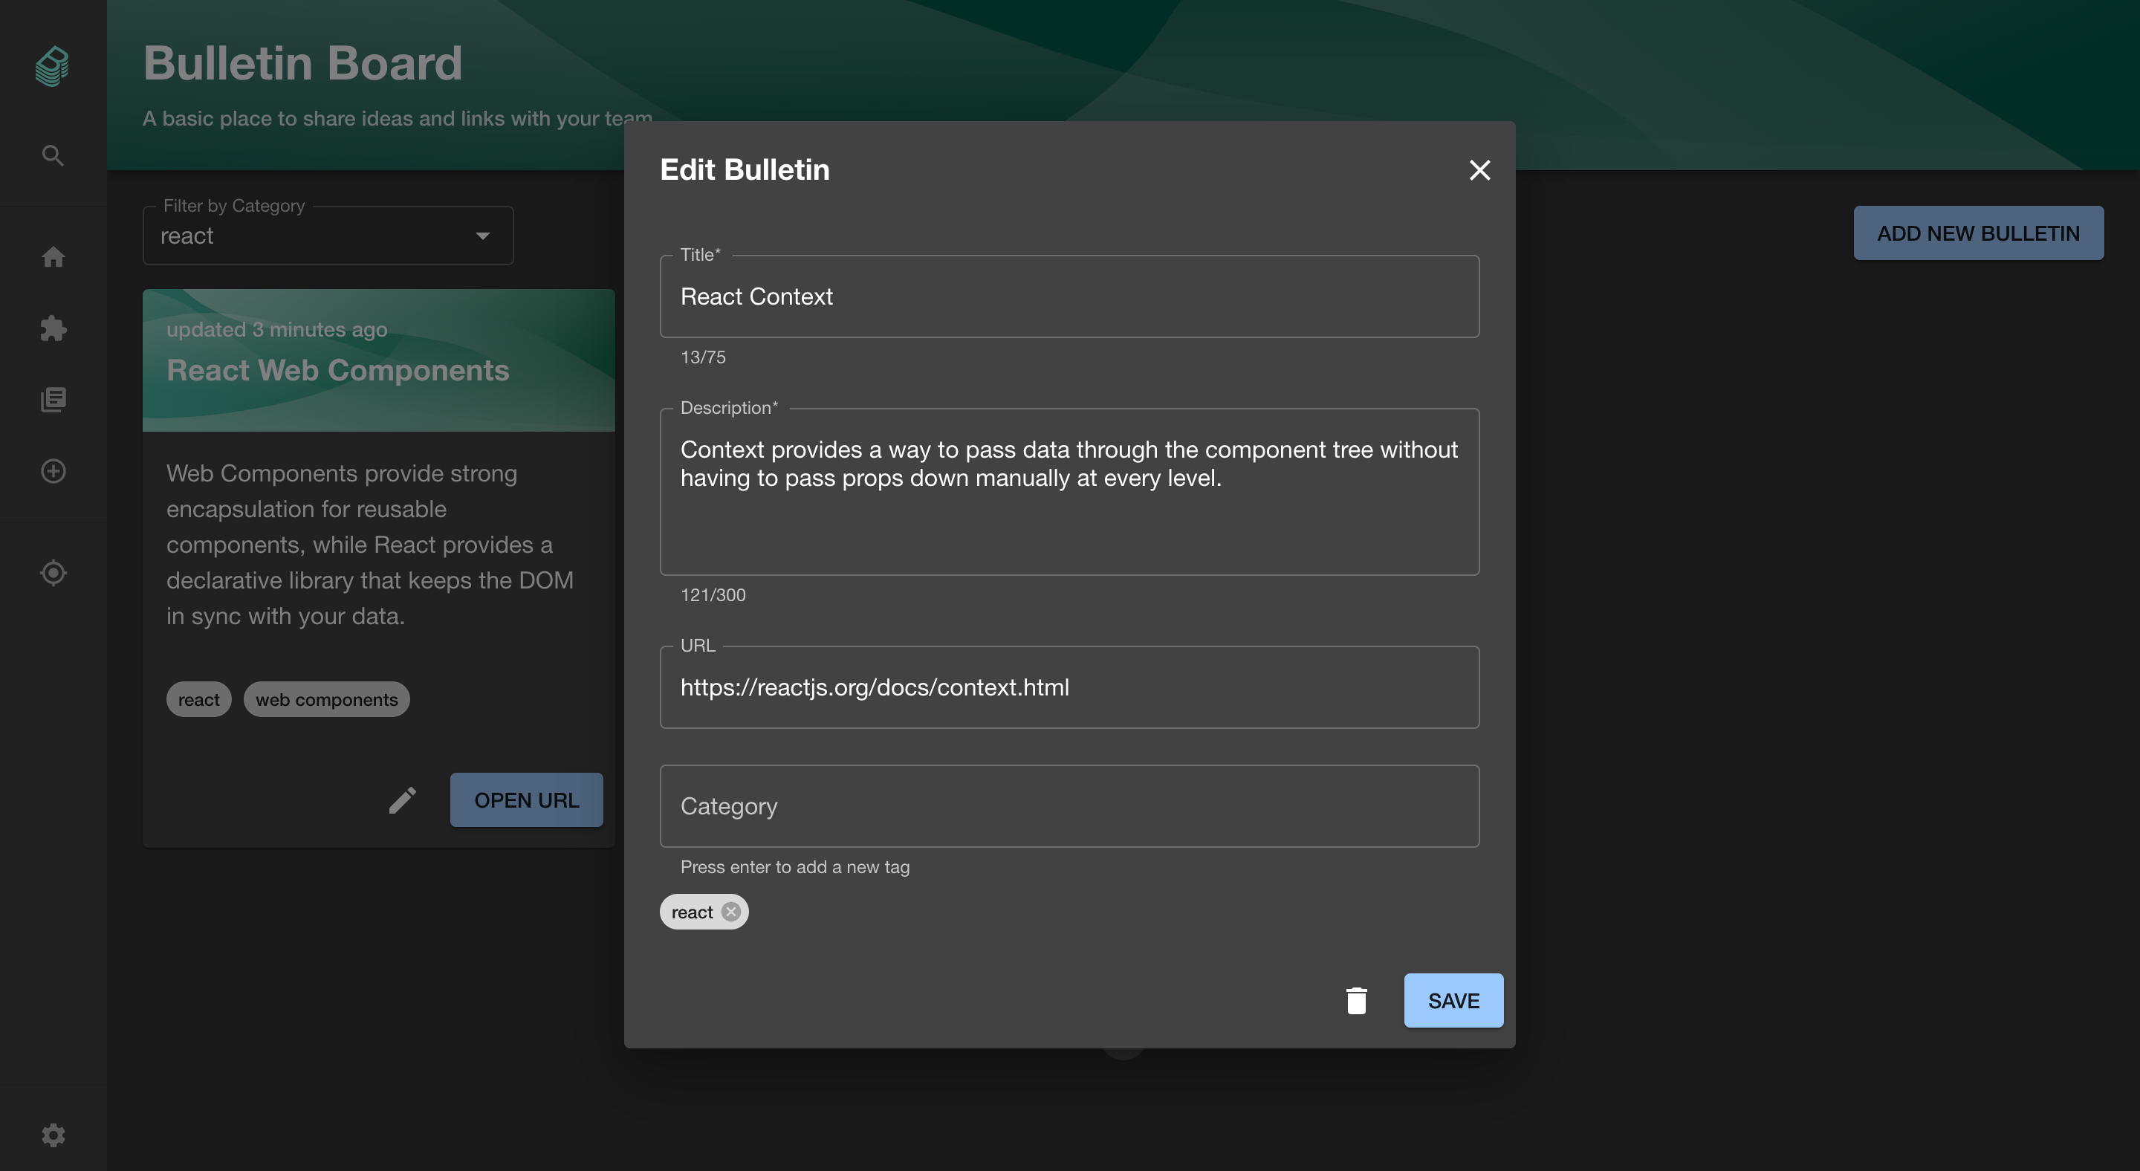Focus the URL input field
The height and width of the screenshot is (1171, 2140).
[x=1069, y=687]
